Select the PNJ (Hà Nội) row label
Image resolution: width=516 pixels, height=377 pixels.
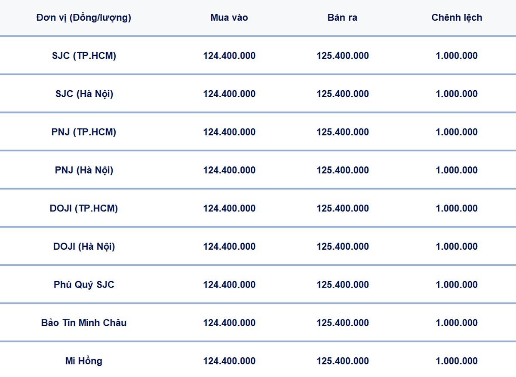point(84,170)
